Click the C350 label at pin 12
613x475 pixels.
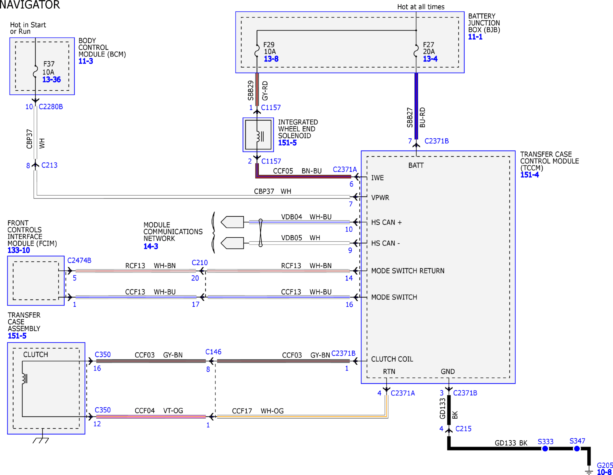click(103, 410)
